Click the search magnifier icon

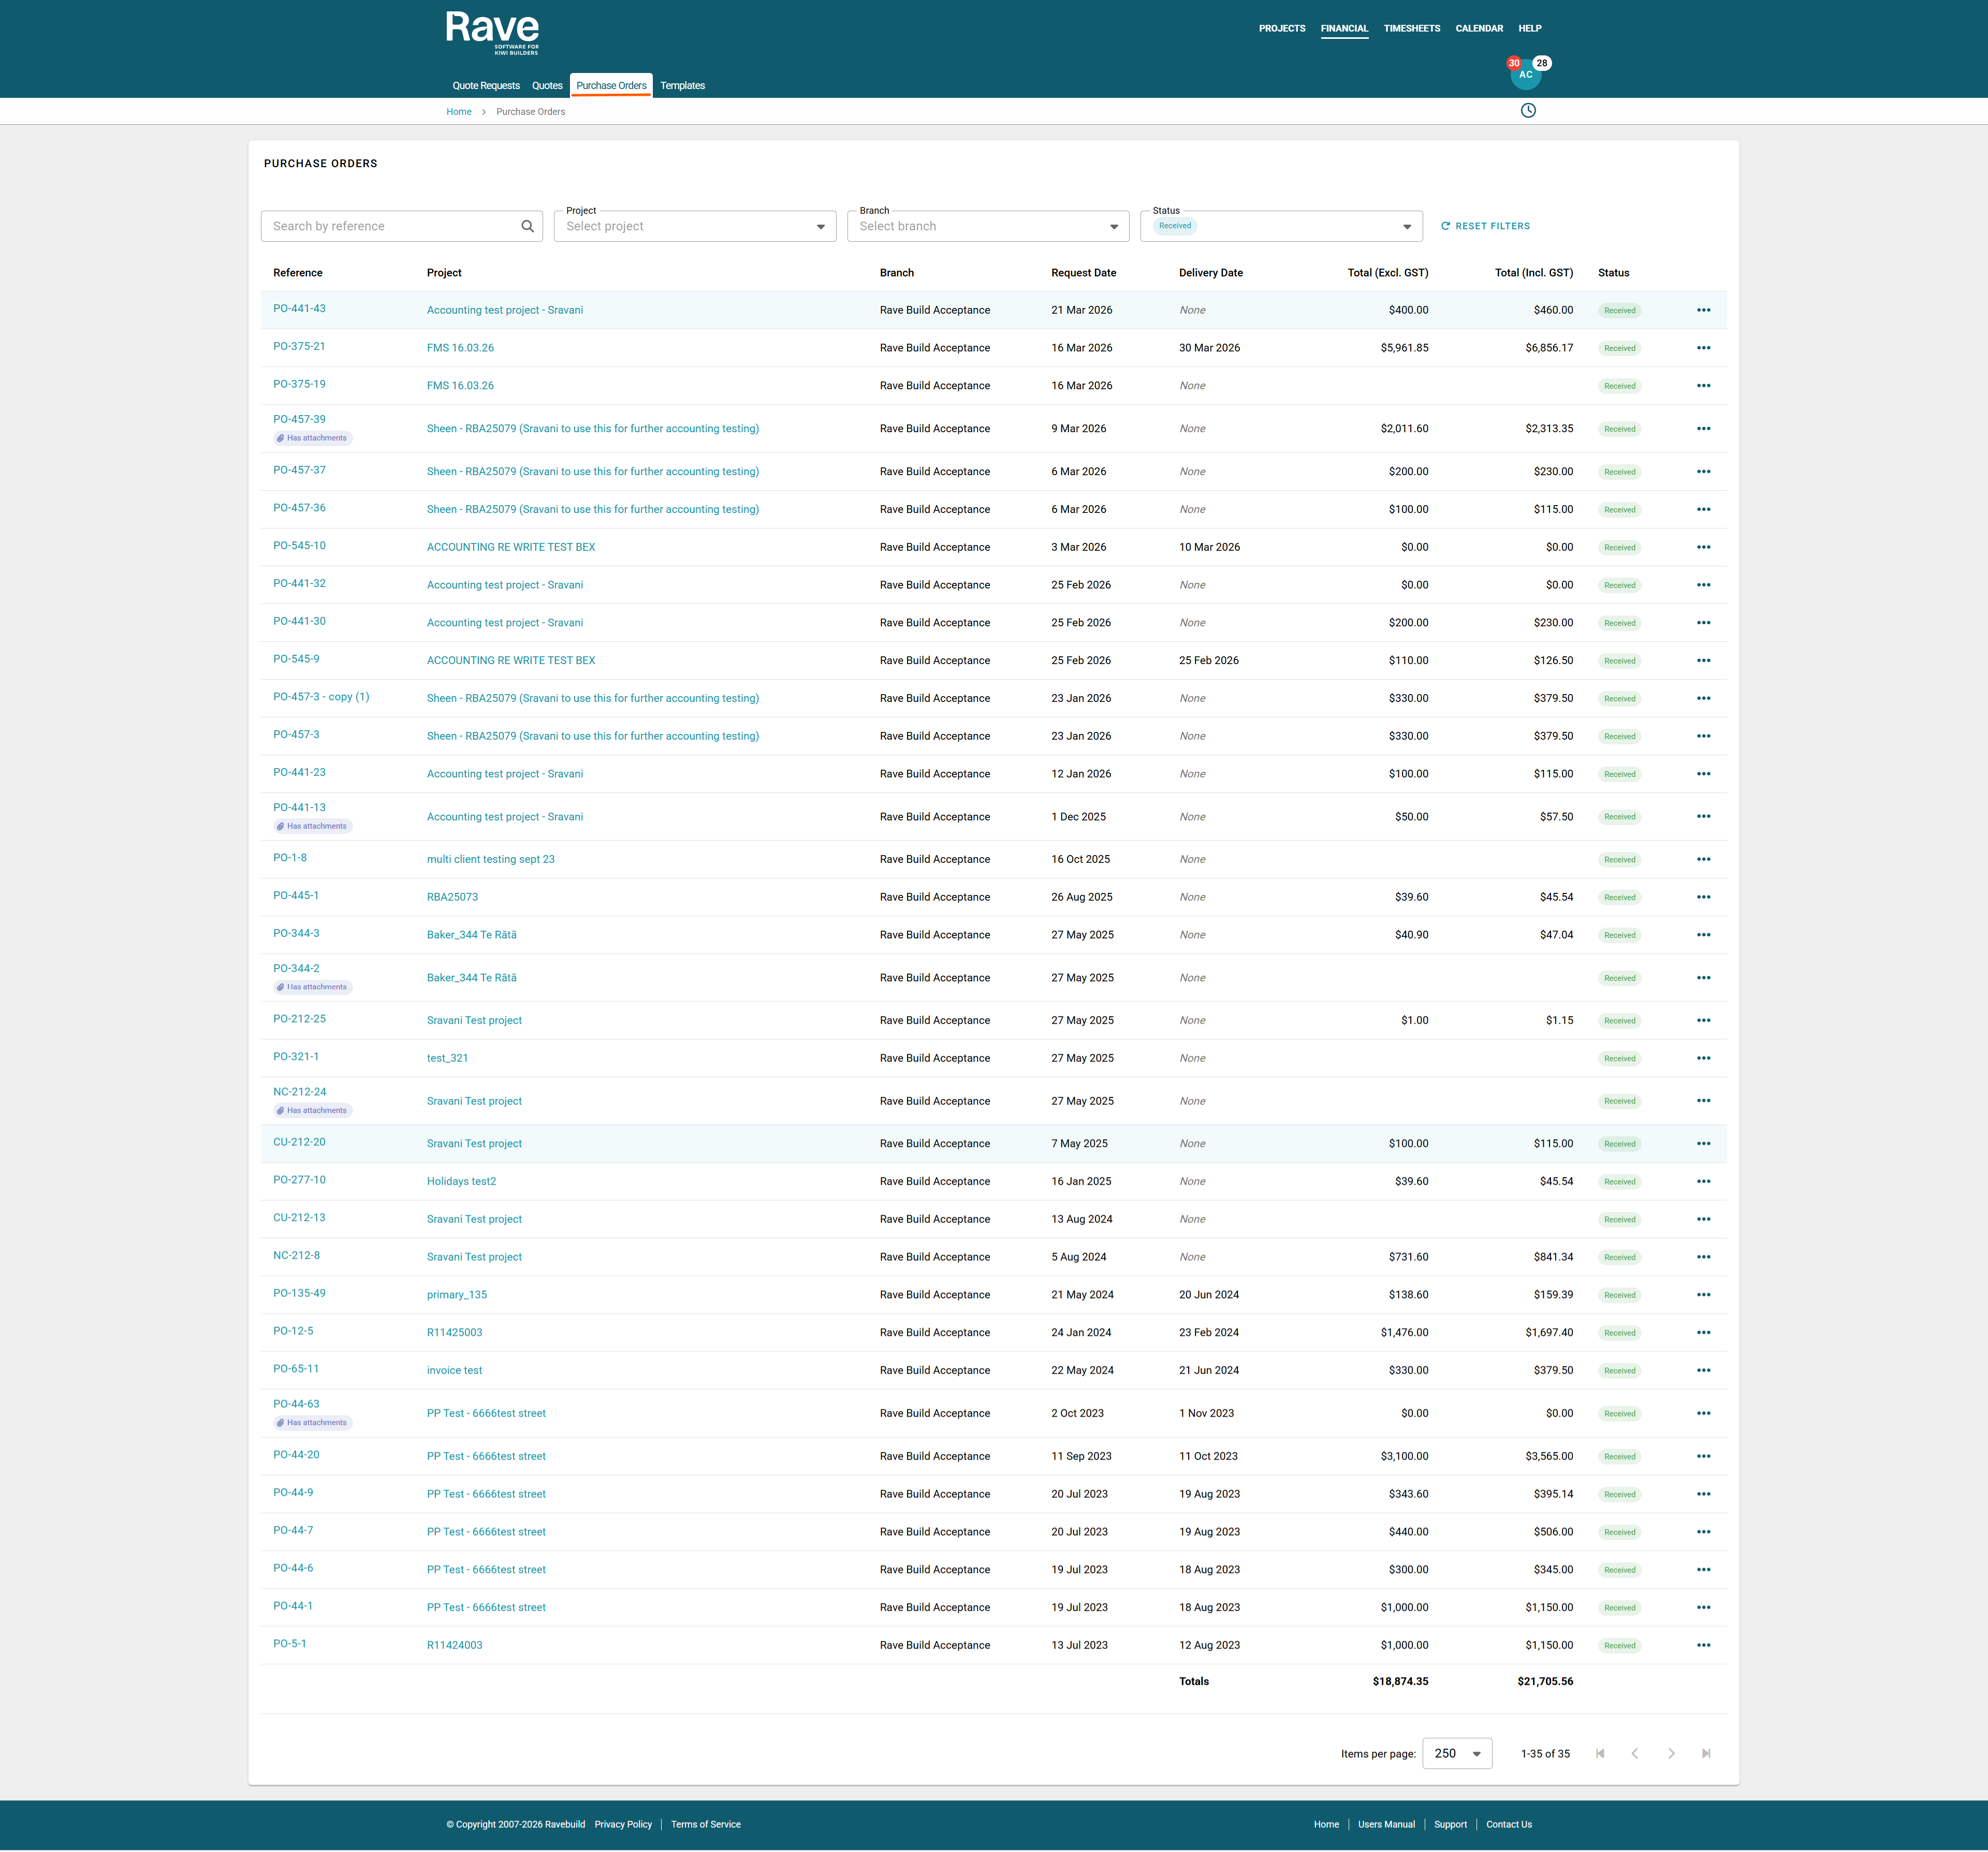(527, 226)
